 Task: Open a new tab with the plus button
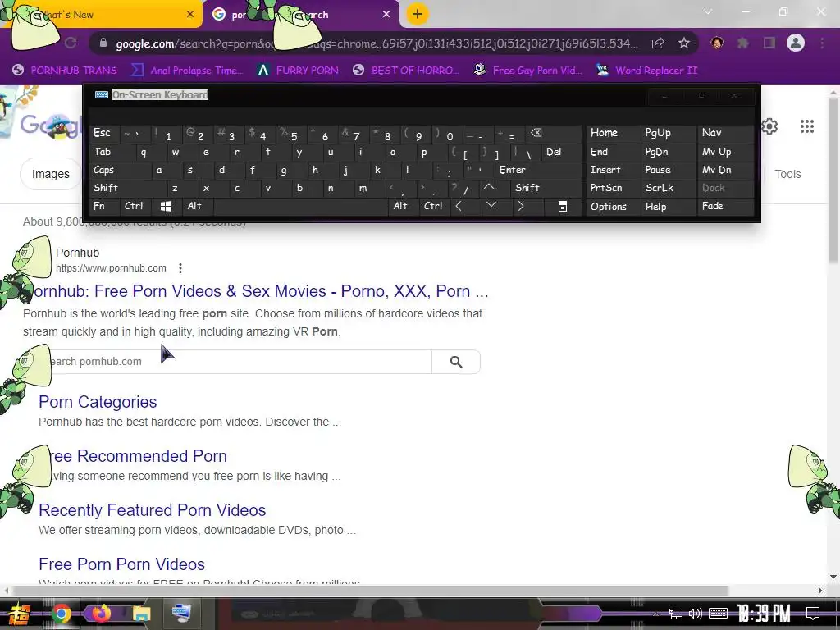tap(418, 14)
